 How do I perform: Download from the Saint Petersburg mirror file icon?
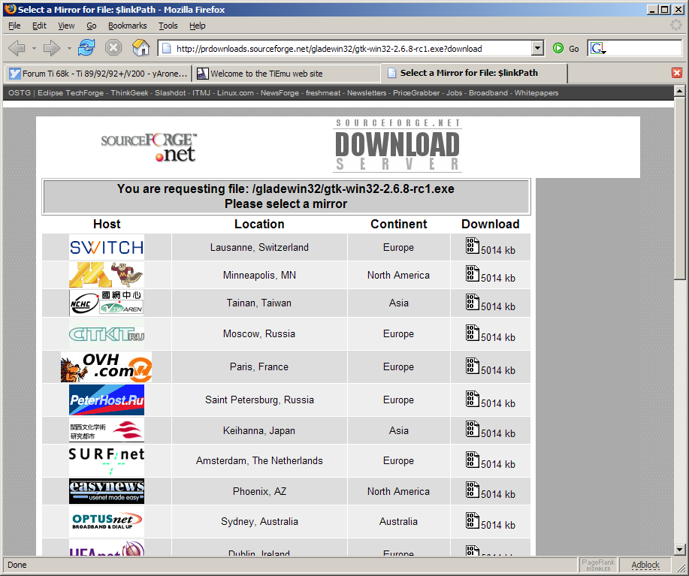point(473,399)
